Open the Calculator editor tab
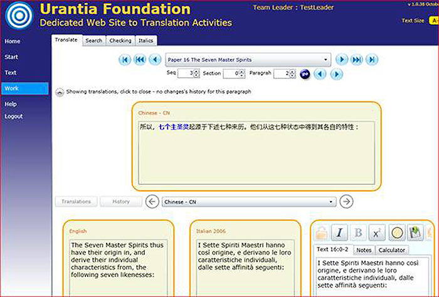This screenshot has height=297, width=439. pyautogui.click(x=392, y=250)
